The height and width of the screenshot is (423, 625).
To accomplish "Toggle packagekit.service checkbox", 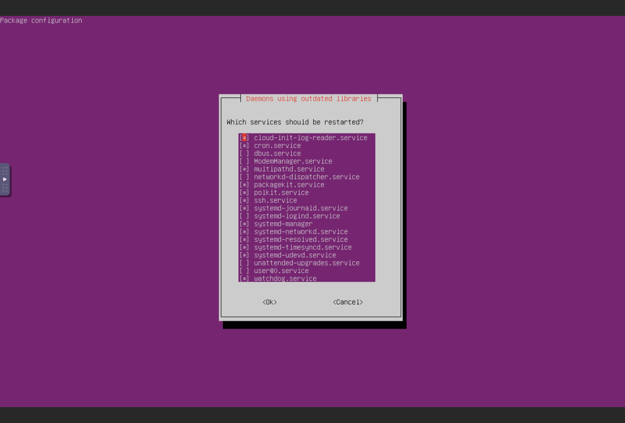I will (244, 185).
